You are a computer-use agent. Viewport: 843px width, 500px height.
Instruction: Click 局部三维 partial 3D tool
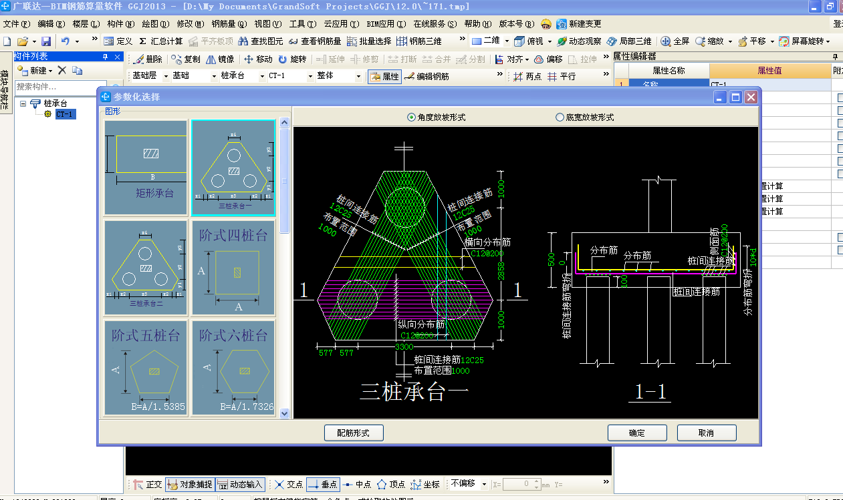coord(628,41)
